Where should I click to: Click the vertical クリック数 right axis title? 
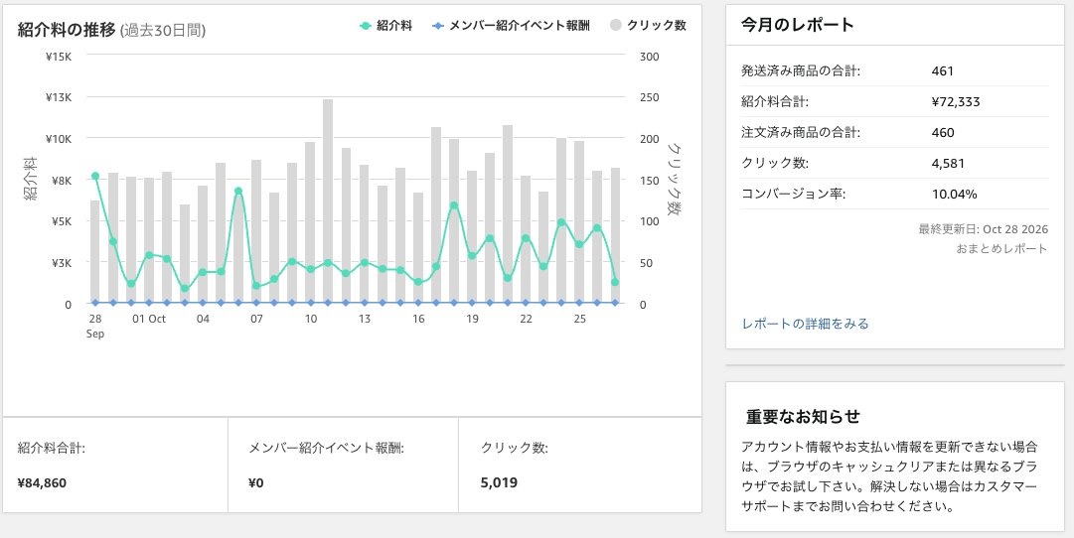[674, 180]
